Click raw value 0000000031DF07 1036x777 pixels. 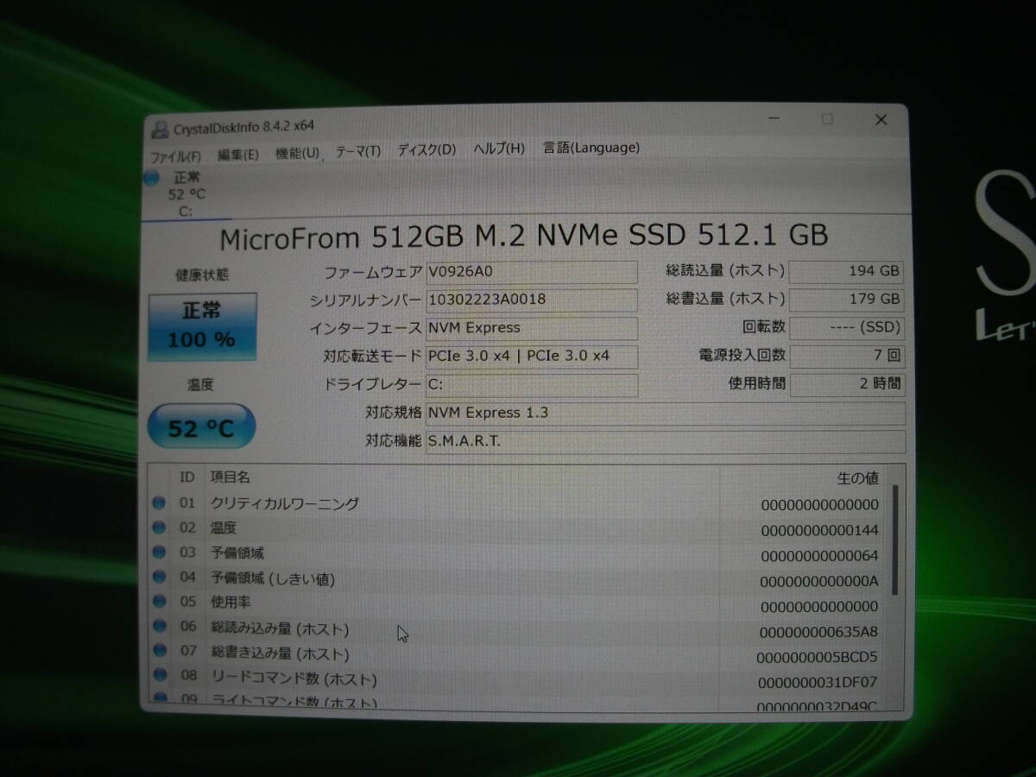click(x=818, y=682)
